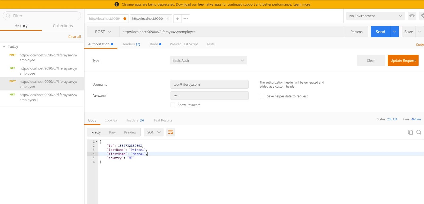Click the Update Request button
Image resolution: width=424 pixels, height=204 pixels.
[x=403, y=60]
